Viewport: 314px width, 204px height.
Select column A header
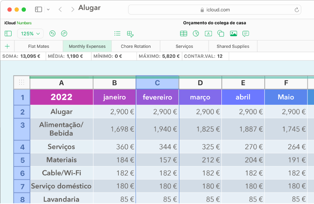(61, 83)
